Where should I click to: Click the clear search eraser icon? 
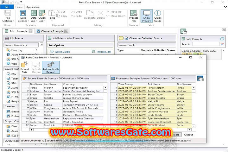click(x=222, y=44)
